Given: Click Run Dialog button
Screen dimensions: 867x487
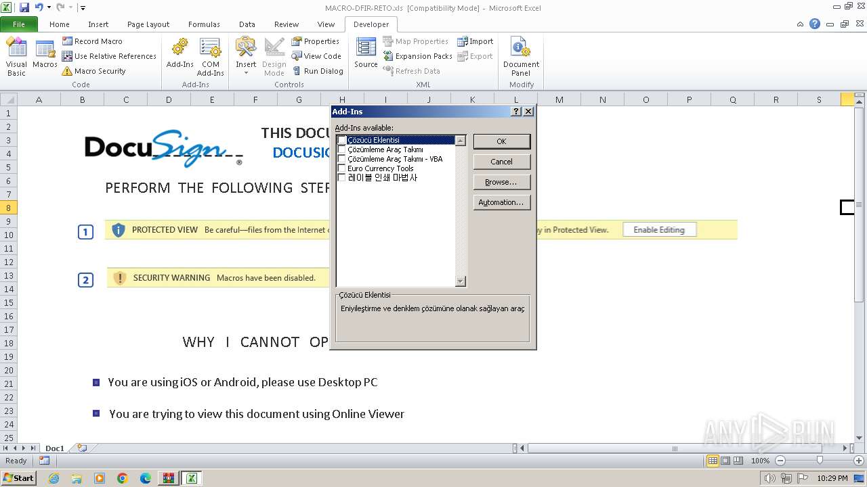Looking at the screenshot, I should [x=318, y=71].
